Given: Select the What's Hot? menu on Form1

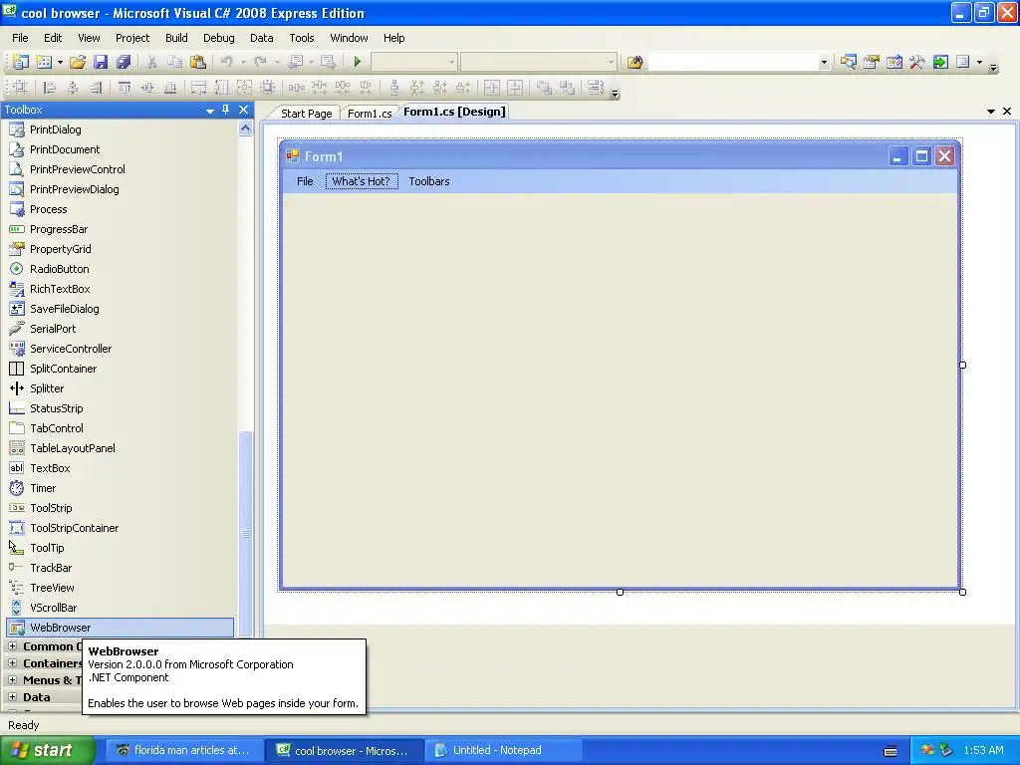Looking at the screenshot, I should [x=362, y=181].
